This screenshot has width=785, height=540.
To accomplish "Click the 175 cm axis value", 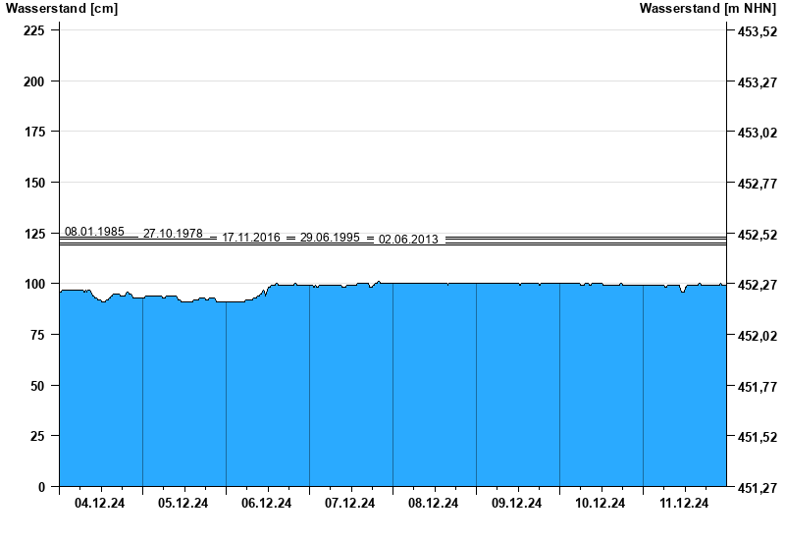I will click(34, 133).
